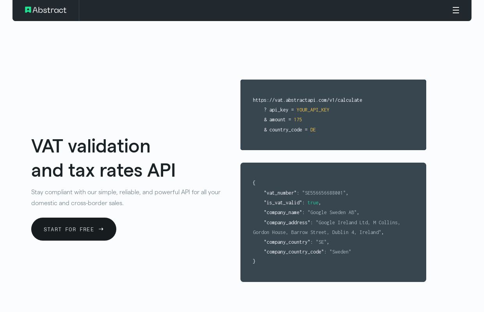Click the 'VAT validation and tax rates API' heading

103,158
